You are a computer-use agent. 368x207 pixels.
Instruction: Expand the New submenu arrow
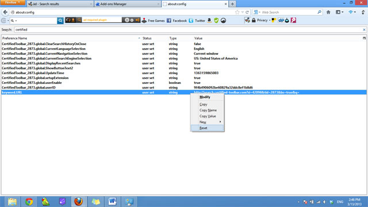tap(220, 122)
